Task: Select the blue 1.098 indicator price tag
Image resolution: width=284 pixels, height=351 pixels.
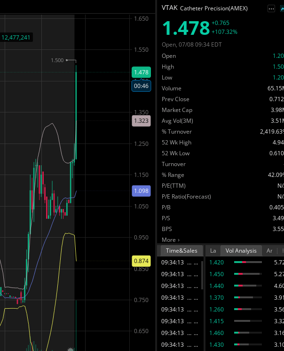Action: click(x=141, y=191)
